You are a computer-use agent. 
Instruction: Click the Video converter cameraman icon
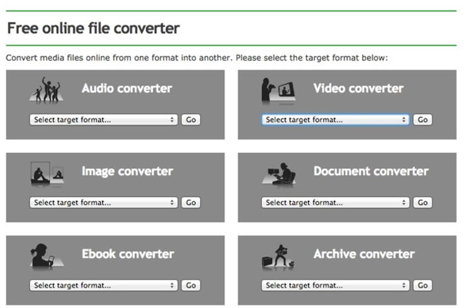pos(278,90)
